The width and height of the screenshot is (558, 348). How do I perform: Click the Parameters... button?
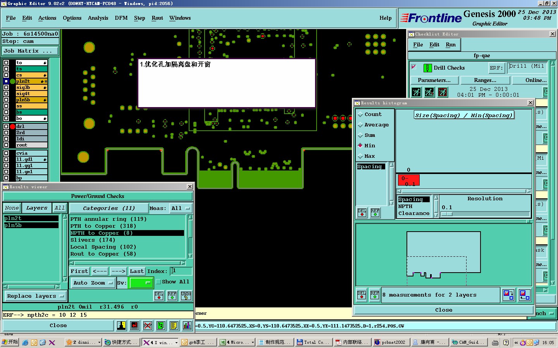point(434,80)
